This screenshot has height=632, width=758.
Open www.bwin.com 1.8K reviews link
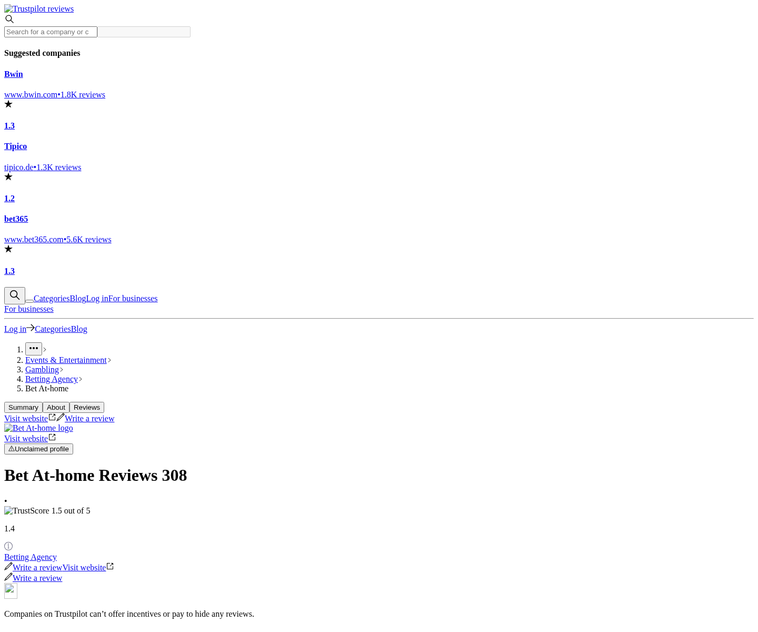click(55, 95)
